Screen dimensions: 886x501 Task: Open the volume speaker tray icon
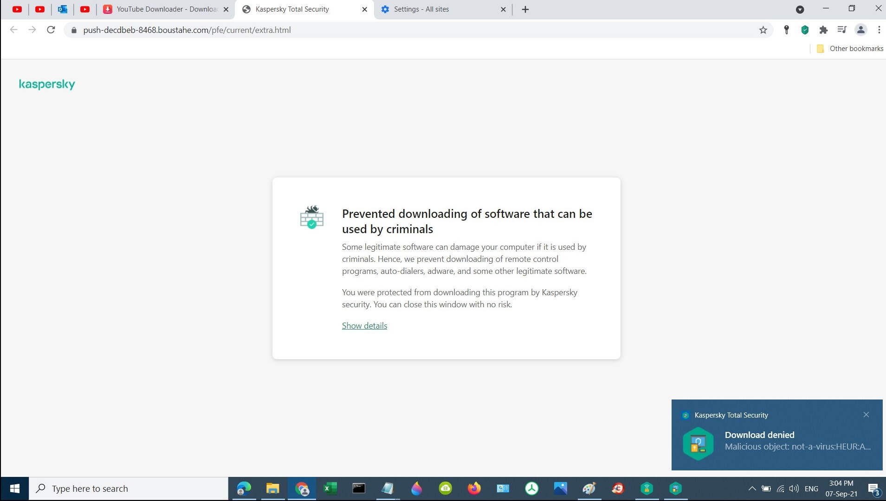click(794, 488)
